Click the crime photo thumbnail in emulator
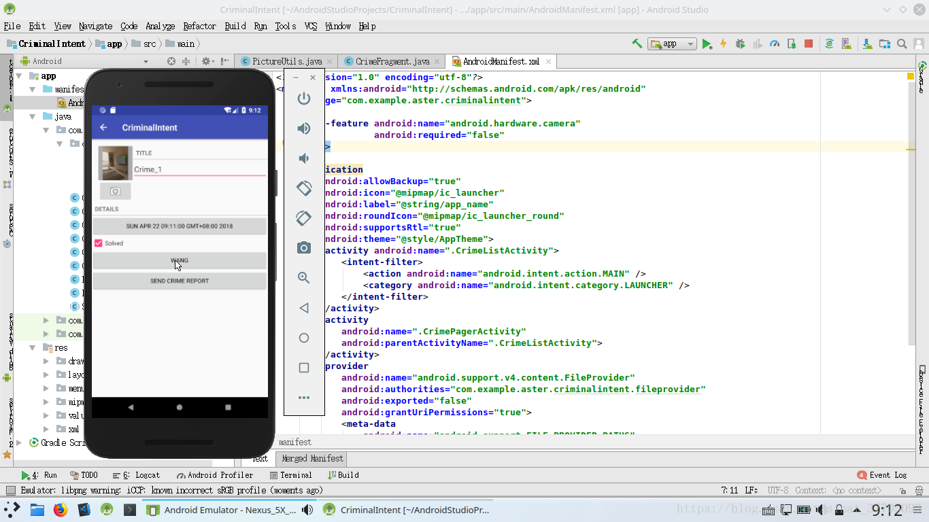Image resolution: width=929 pixels, height=522 pixels. (x=115, y=163)
